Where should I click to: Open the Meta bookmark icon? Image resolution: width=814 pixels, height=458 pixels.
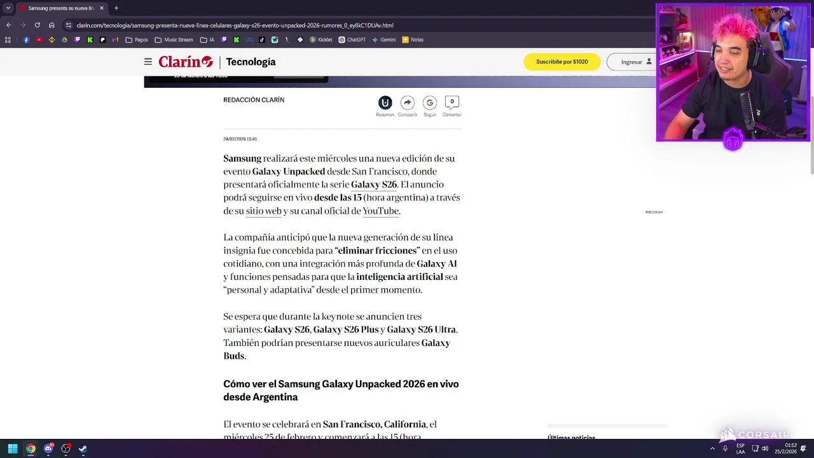(x=249, y=39)
